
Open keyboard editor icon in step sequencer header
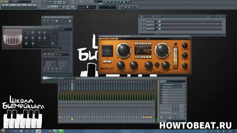[217, 16]
